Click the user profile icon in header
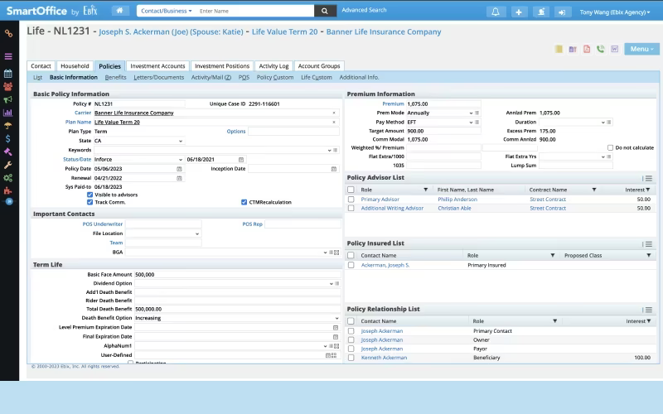This screenshot has height=414, width=663. (x=541, y=12)
